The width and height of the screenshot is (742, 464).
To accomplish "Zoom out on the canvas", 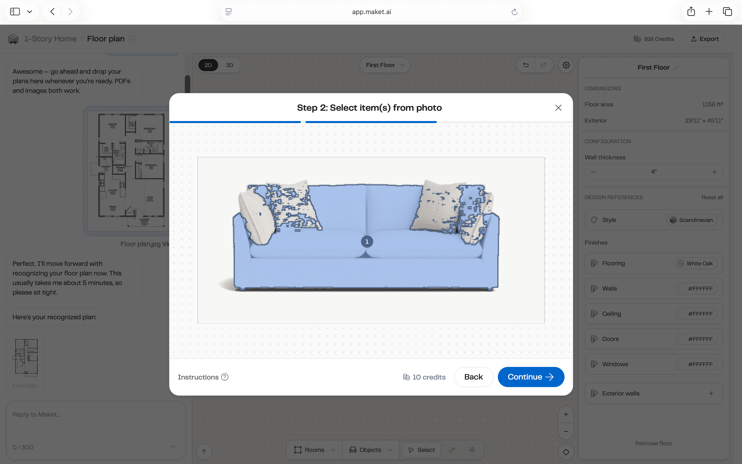I will click(566, 431).
